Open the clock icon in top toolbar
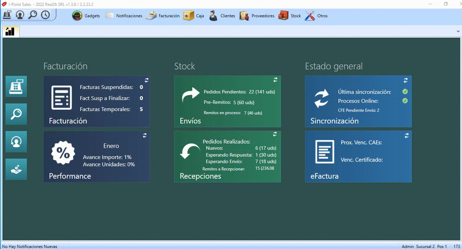The image size is (462, 249). [45, 15]
